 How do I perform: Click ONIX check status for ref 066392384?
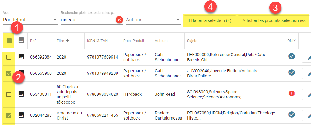[292, 56]
